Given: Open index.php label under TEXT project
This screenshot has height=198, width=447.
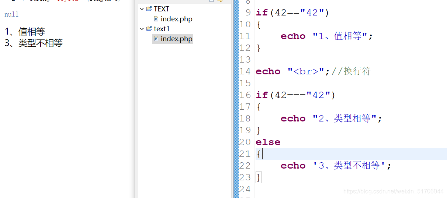Looking at the screenshot, I should coord(177,19).
